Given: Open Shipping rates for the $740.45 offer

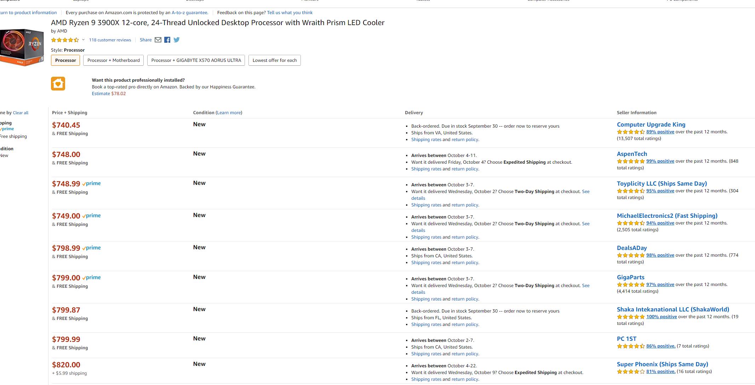Looking at the screenshot, I should click(x=426, y=140).
